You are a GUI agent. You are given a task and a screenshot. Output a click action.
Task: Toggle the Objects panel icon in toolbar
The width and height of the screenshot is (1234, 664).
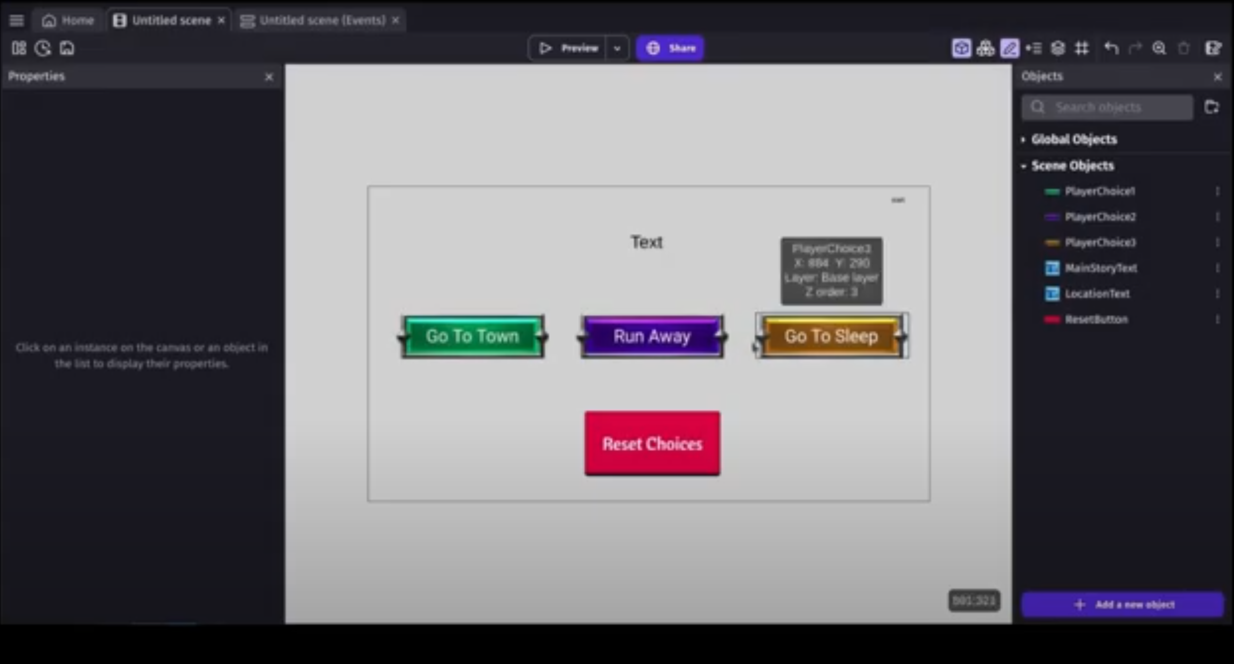coord(961,48)
